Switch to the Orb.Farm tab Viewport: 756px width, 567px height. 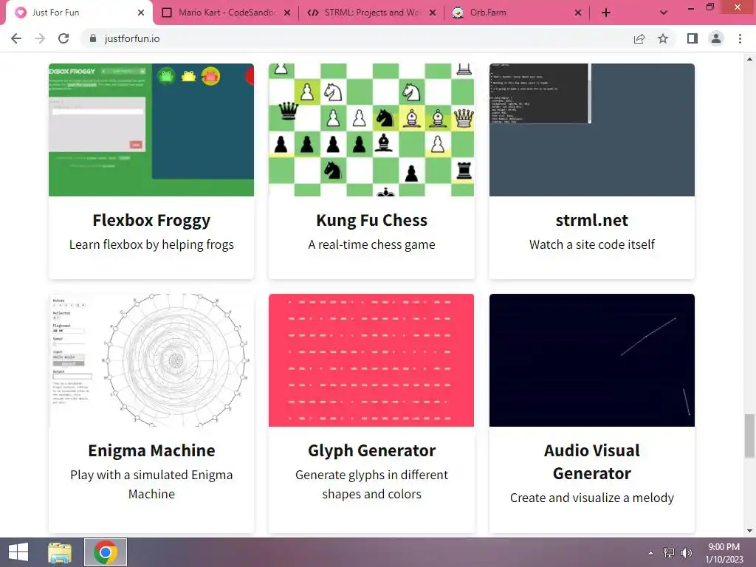[511, 13]
